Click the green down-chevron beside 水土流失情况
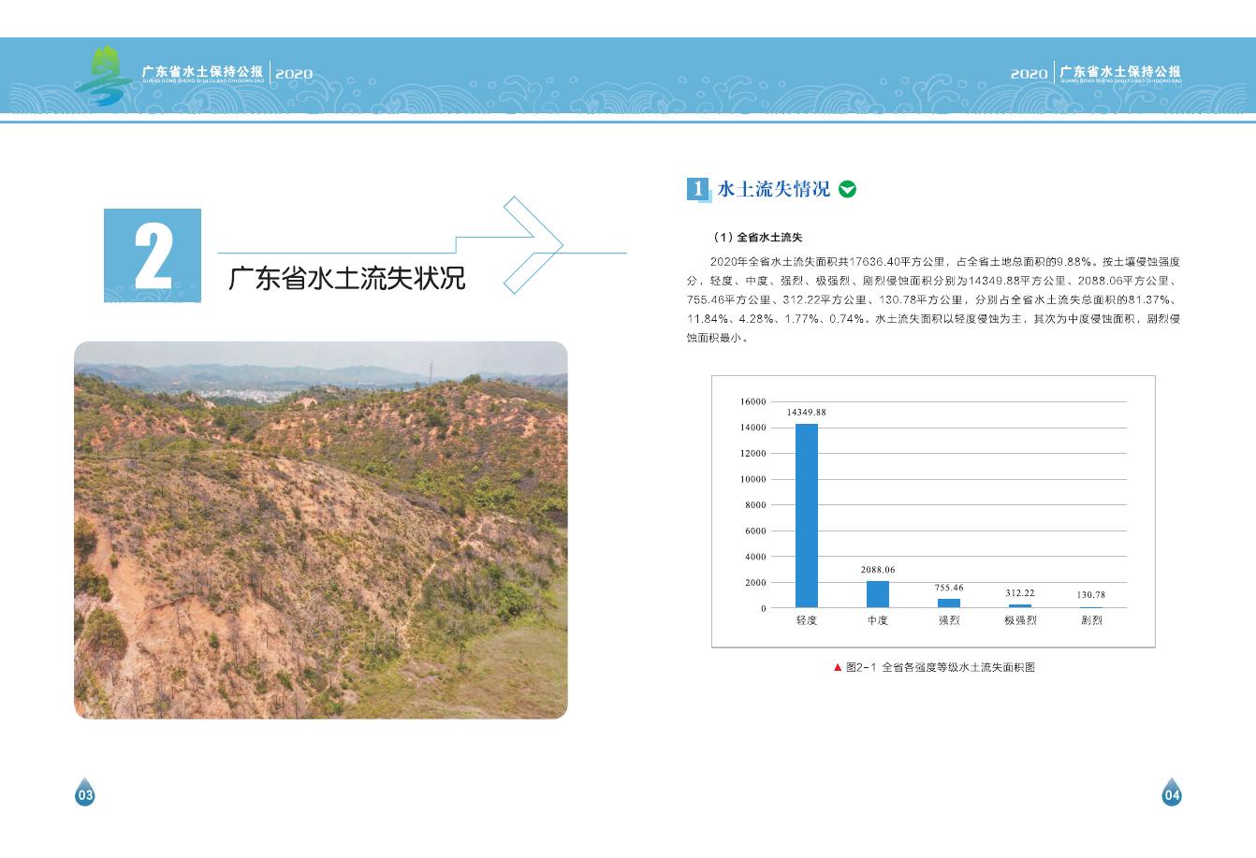Screen dimensions: 1256x858 pyautogui.click(x=847, y=189)
